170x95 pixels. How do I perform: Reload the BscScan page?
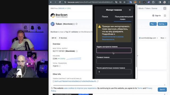[x=60, y=2]
